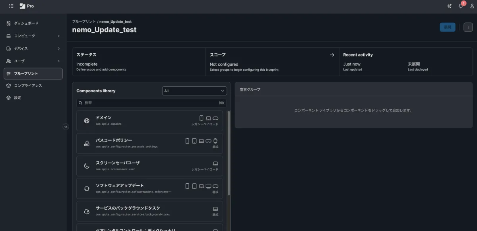Click the AI sparkle assistant icon
This screenshot has height=231, width=477.
pyautogui.click(x=449, y=6)
